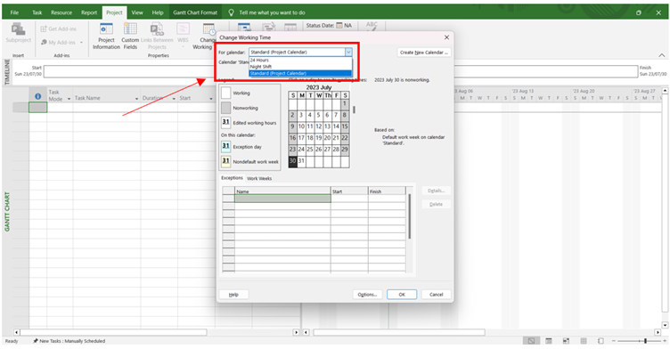The height and width of the screenshot is (349, 670).
Task: Switch to Gantt Chart view in status bar
Action: pos(531,341)
